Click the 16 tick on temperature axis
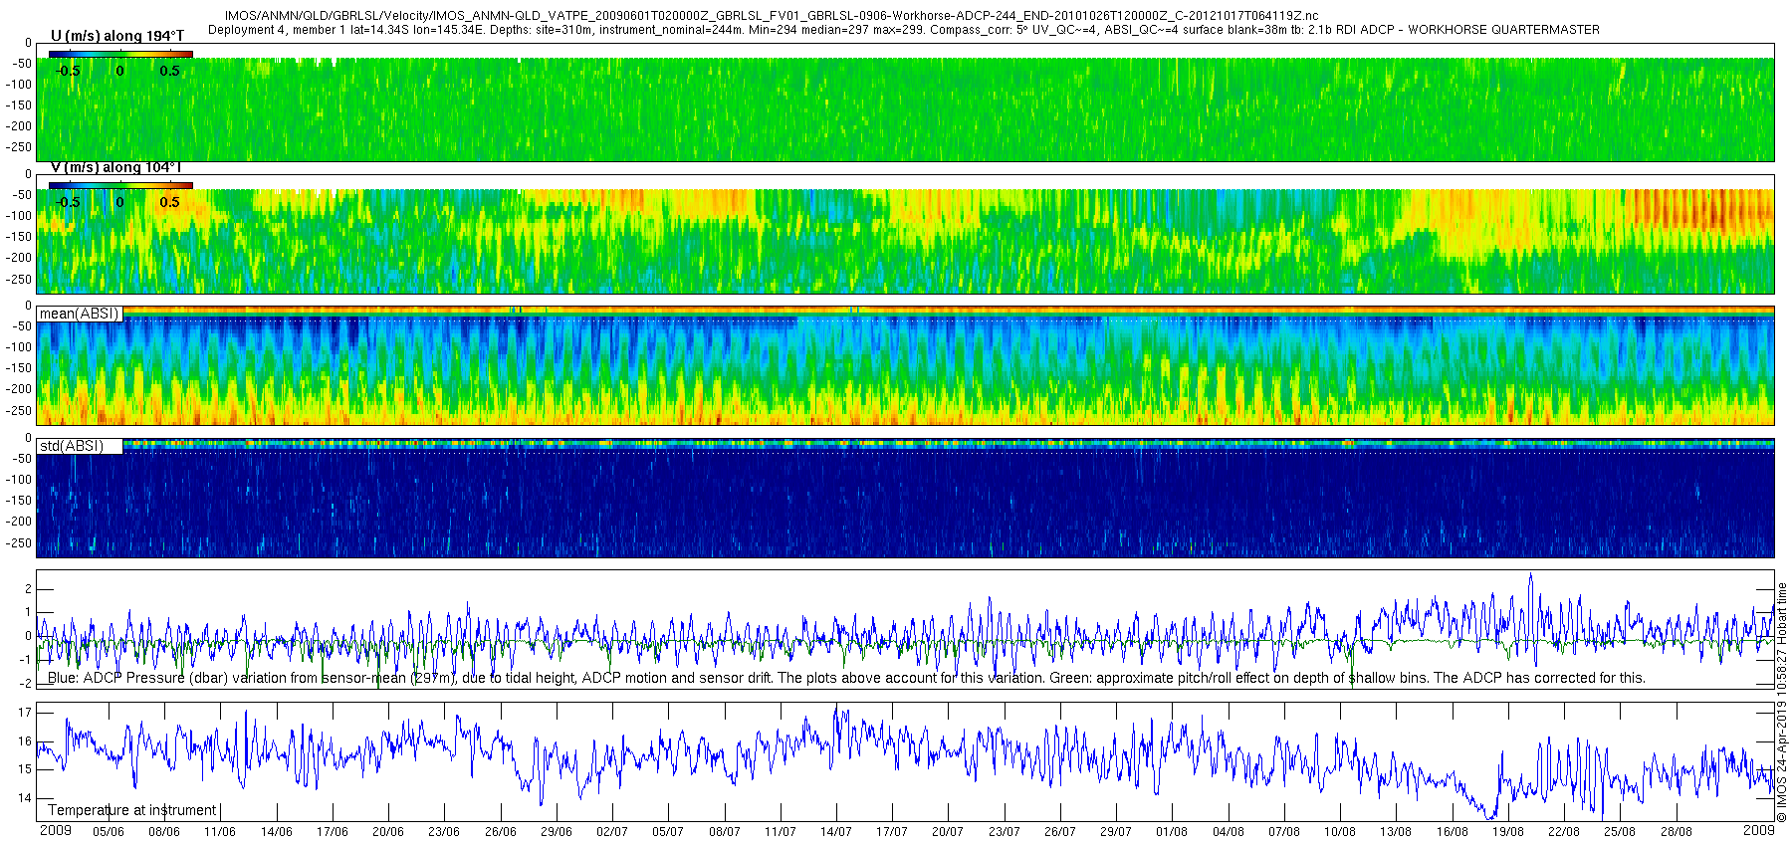The width and height of the screenshot is (1792, 846). click(25, 741)
